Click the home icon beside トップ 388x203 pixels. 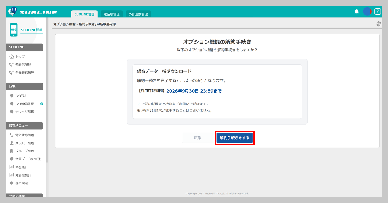tap(12, 56)
